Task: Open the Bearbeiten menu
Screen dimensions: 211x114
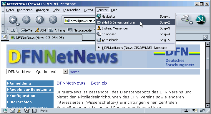Action: click(25, 10)
